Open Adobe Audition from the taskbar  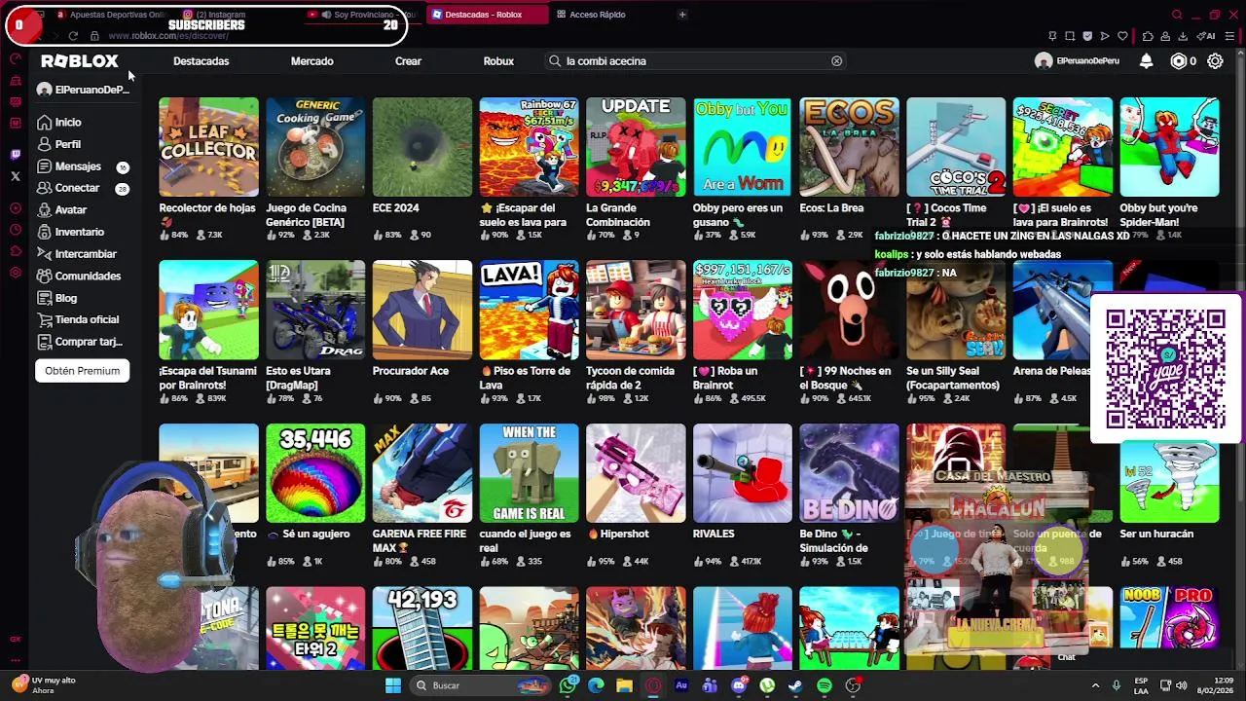[x=681, y=685]
